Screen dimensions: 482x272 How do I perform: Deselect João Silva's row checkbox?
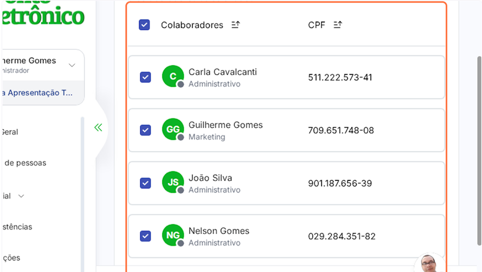point(145,183)
